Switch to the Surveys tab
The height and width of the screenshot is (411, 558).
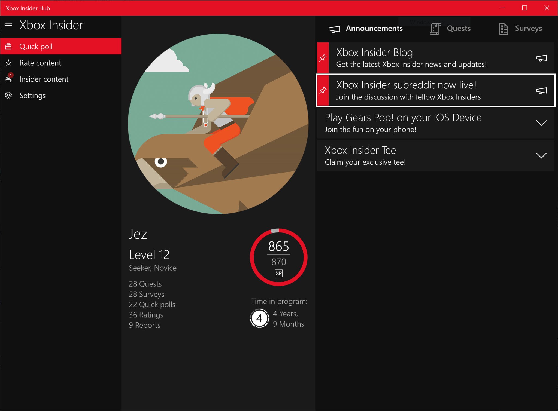520,29
